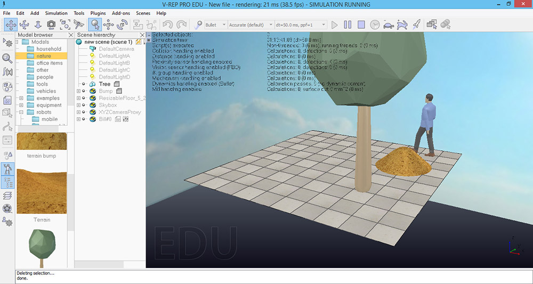Click the dynamics verification icon
Screen dimensions: 533x284
[x=198, y=25]
